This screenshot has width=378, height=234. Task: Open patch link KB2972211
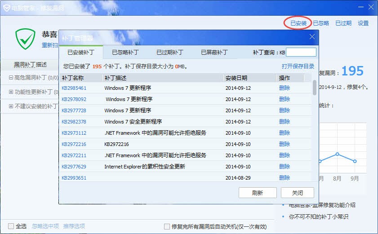click(x=74, y=155)
